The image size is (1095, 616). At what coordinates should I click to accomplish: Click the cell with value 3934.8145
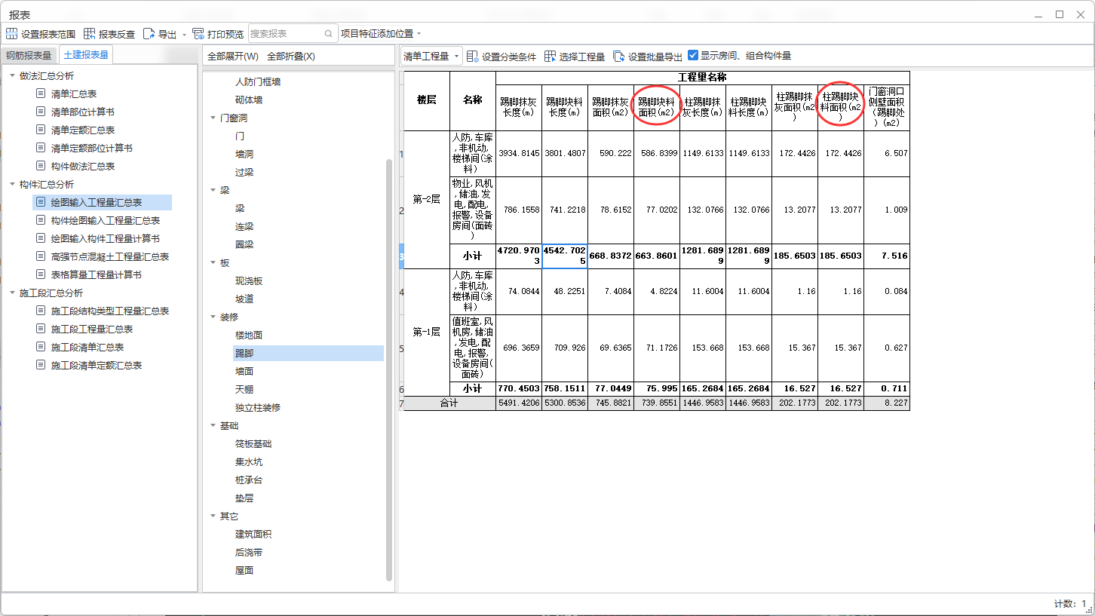point(519,153)
